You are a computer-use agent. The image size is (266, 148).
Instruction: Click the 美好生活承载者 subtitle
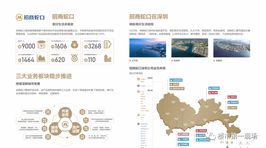coord(63,24)
